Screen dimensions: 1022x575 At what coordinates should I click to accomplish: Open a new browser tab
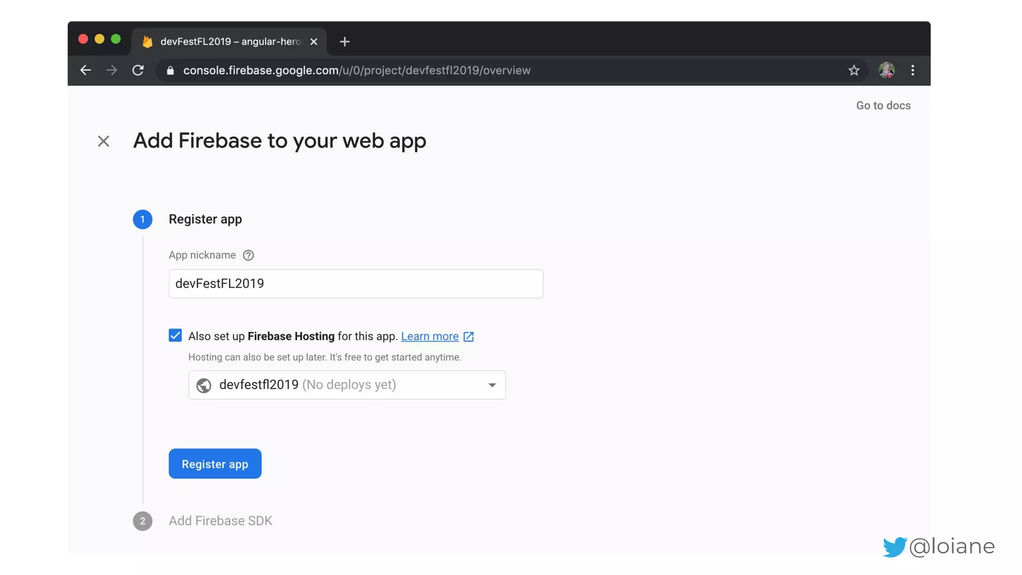pyautogui.click(x=344, y=42)
